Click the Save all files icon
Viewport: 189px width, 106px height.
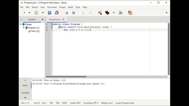[x=57, y=13]
